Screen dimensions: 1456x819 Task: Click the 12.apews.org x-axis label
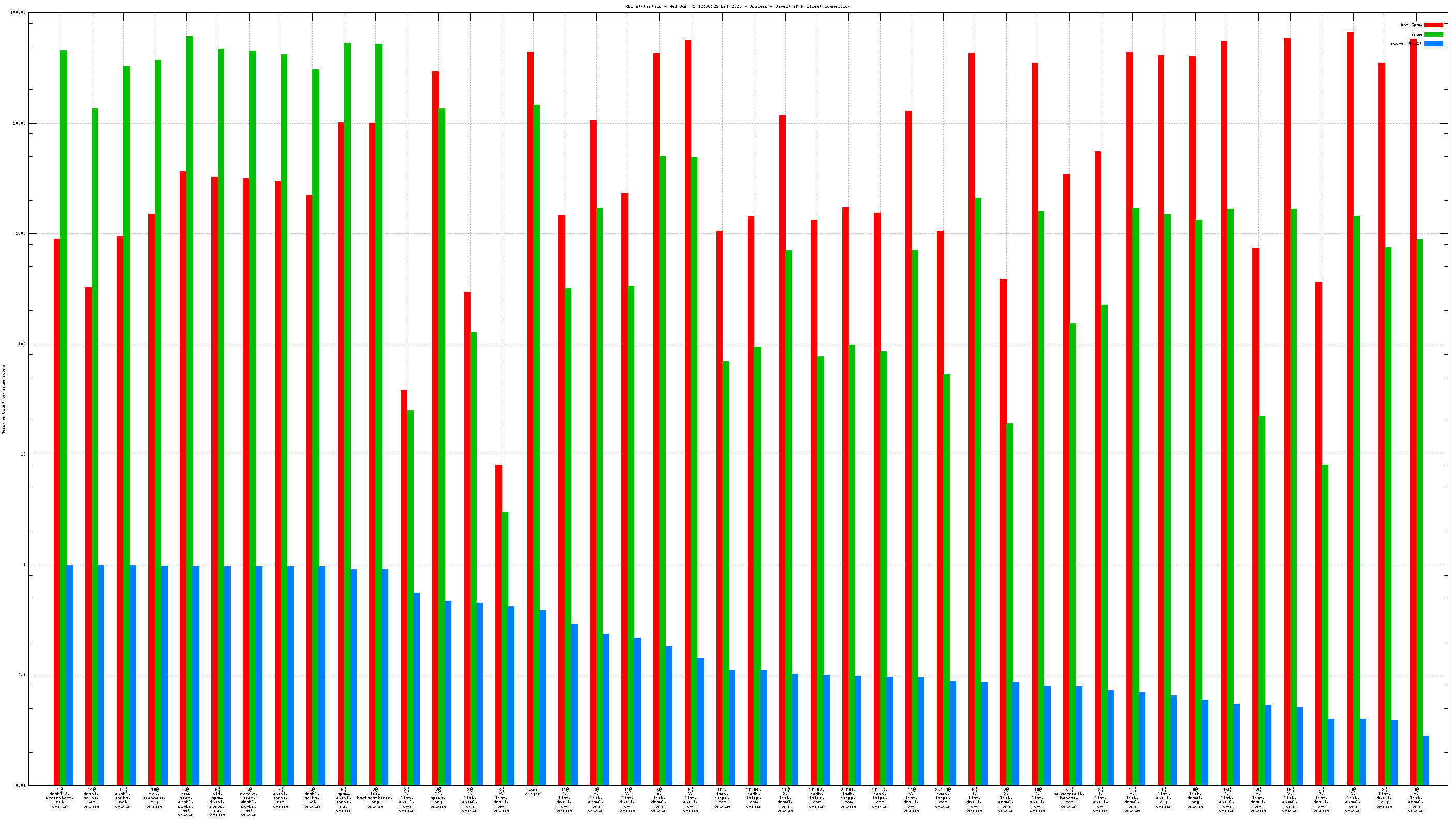coord(438,797)
